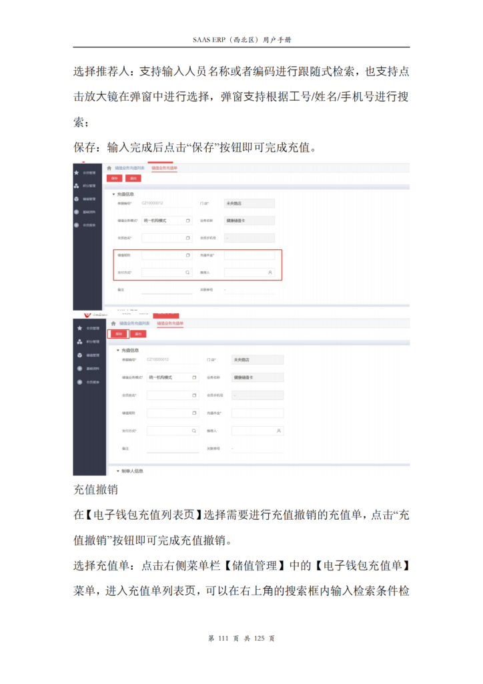The height and width of the screenshot is (684, 483).
Task: Collapse the 充值信息 section triangle in second screenshot
Action: (117, 350)
